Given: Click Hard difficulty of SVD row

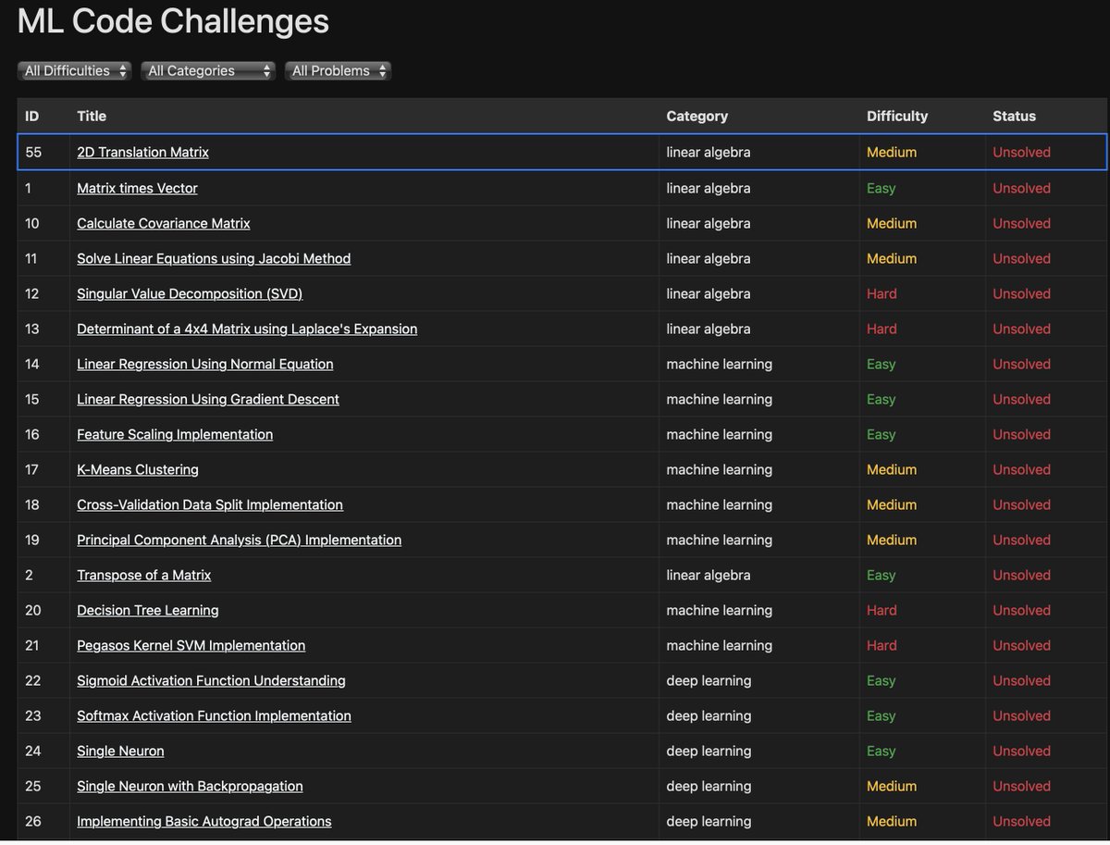Looking at the screenshot, I should tap(882, 293).
